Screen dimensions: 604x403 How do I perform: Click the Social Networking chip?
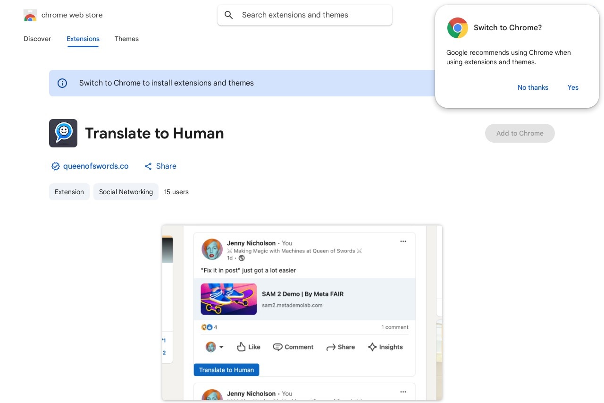tap(126, 192)
